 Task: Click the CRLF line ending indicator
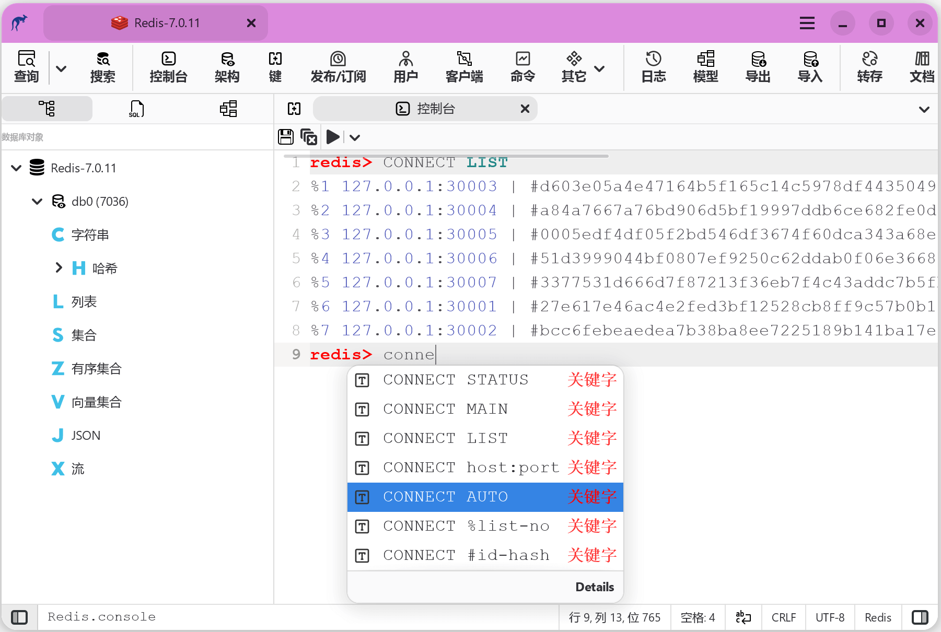(x=783, y=617)
